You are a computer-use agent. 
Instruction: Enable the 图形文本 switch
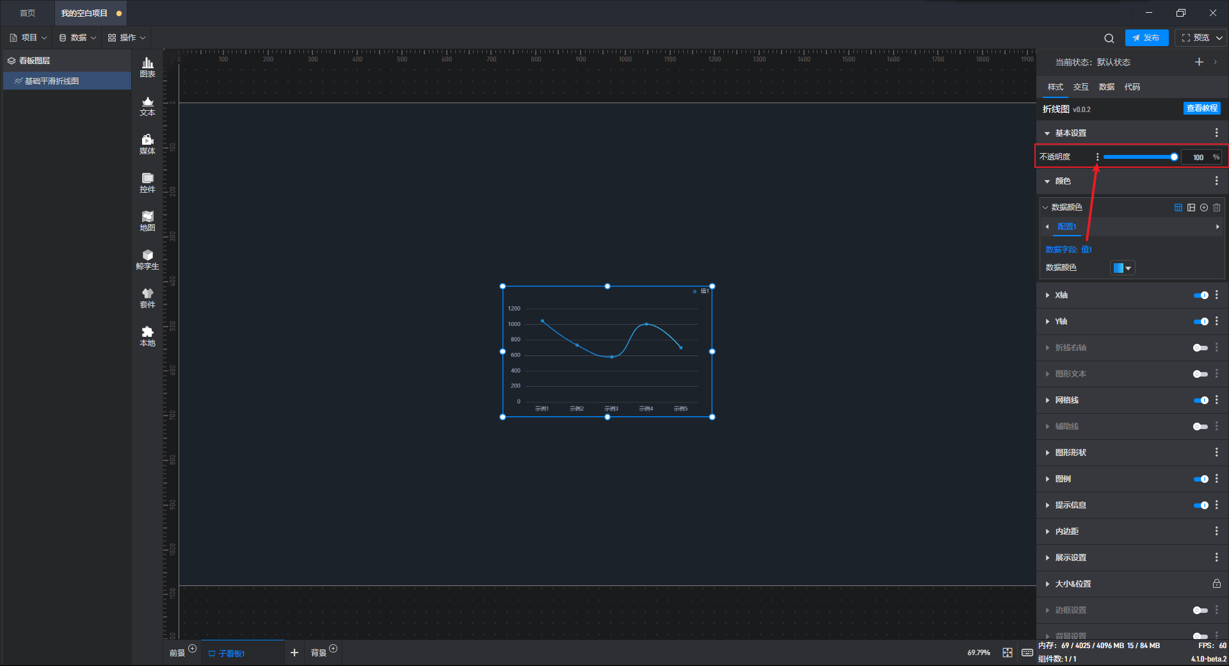coord(1201,374)
